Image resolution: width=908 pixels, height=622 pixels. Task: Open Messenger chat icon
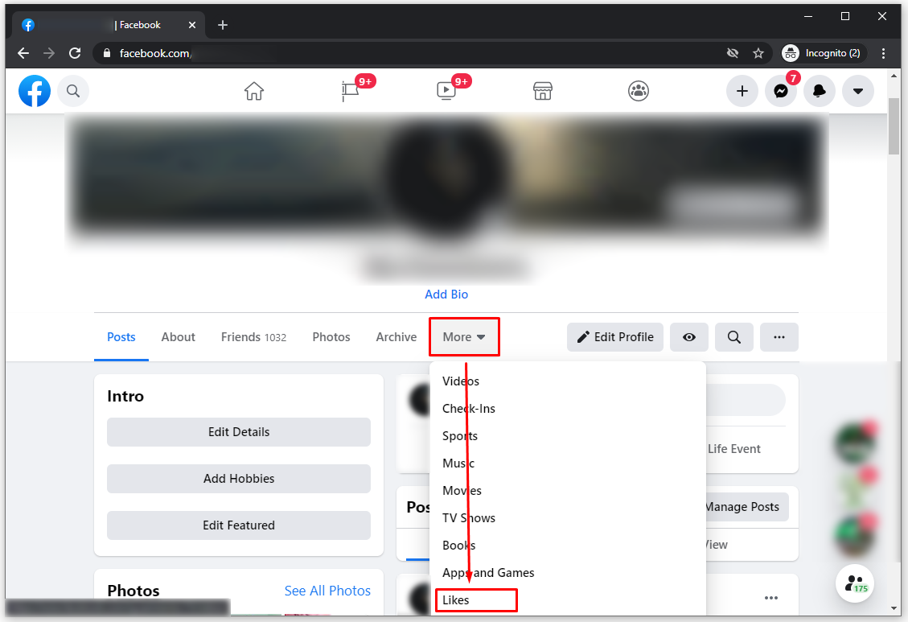[x=780, y=91]
